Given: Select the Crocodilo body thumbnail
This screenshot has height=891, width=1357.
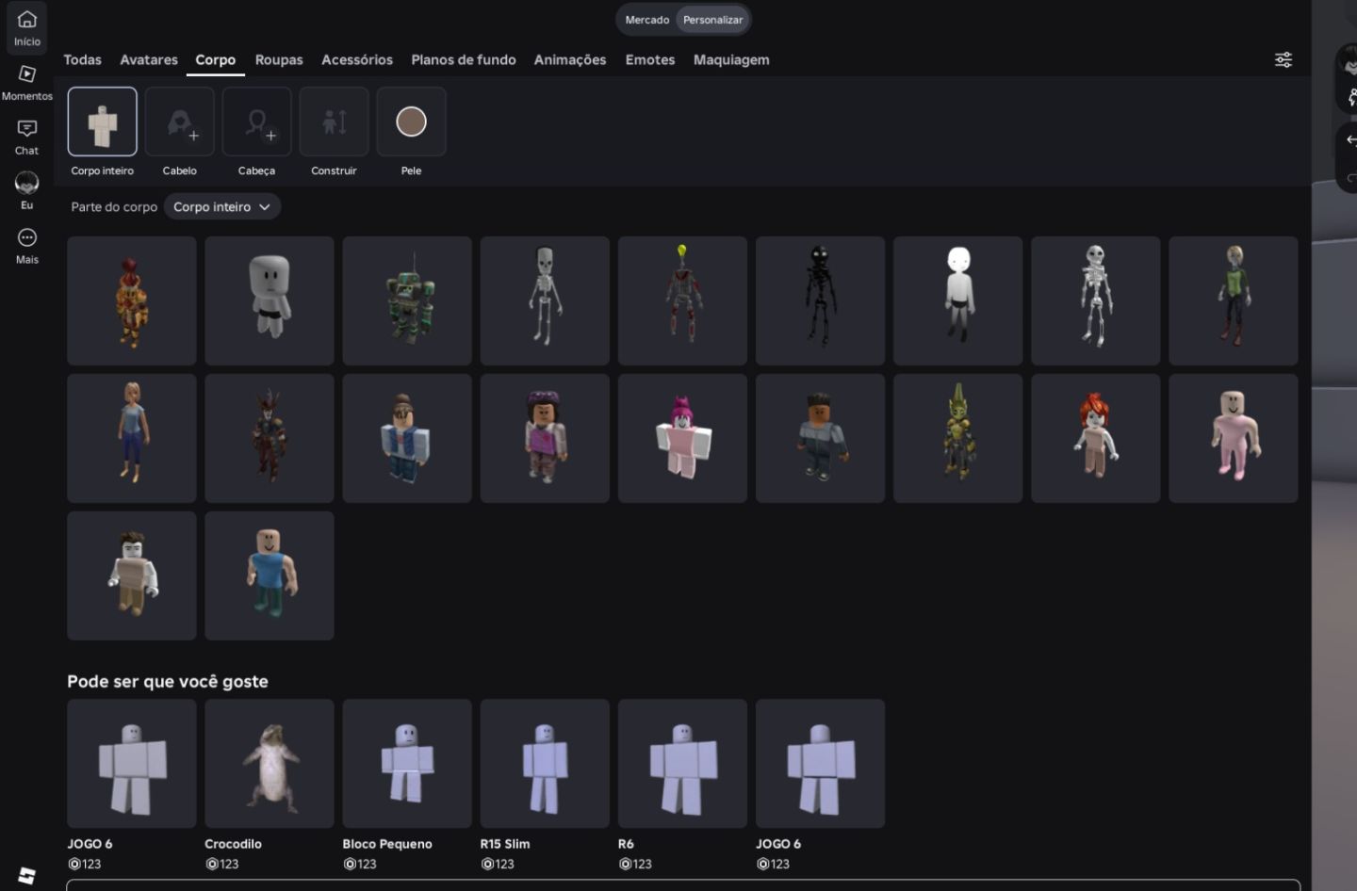Looking at the screenshot, I should pos(270,764).
